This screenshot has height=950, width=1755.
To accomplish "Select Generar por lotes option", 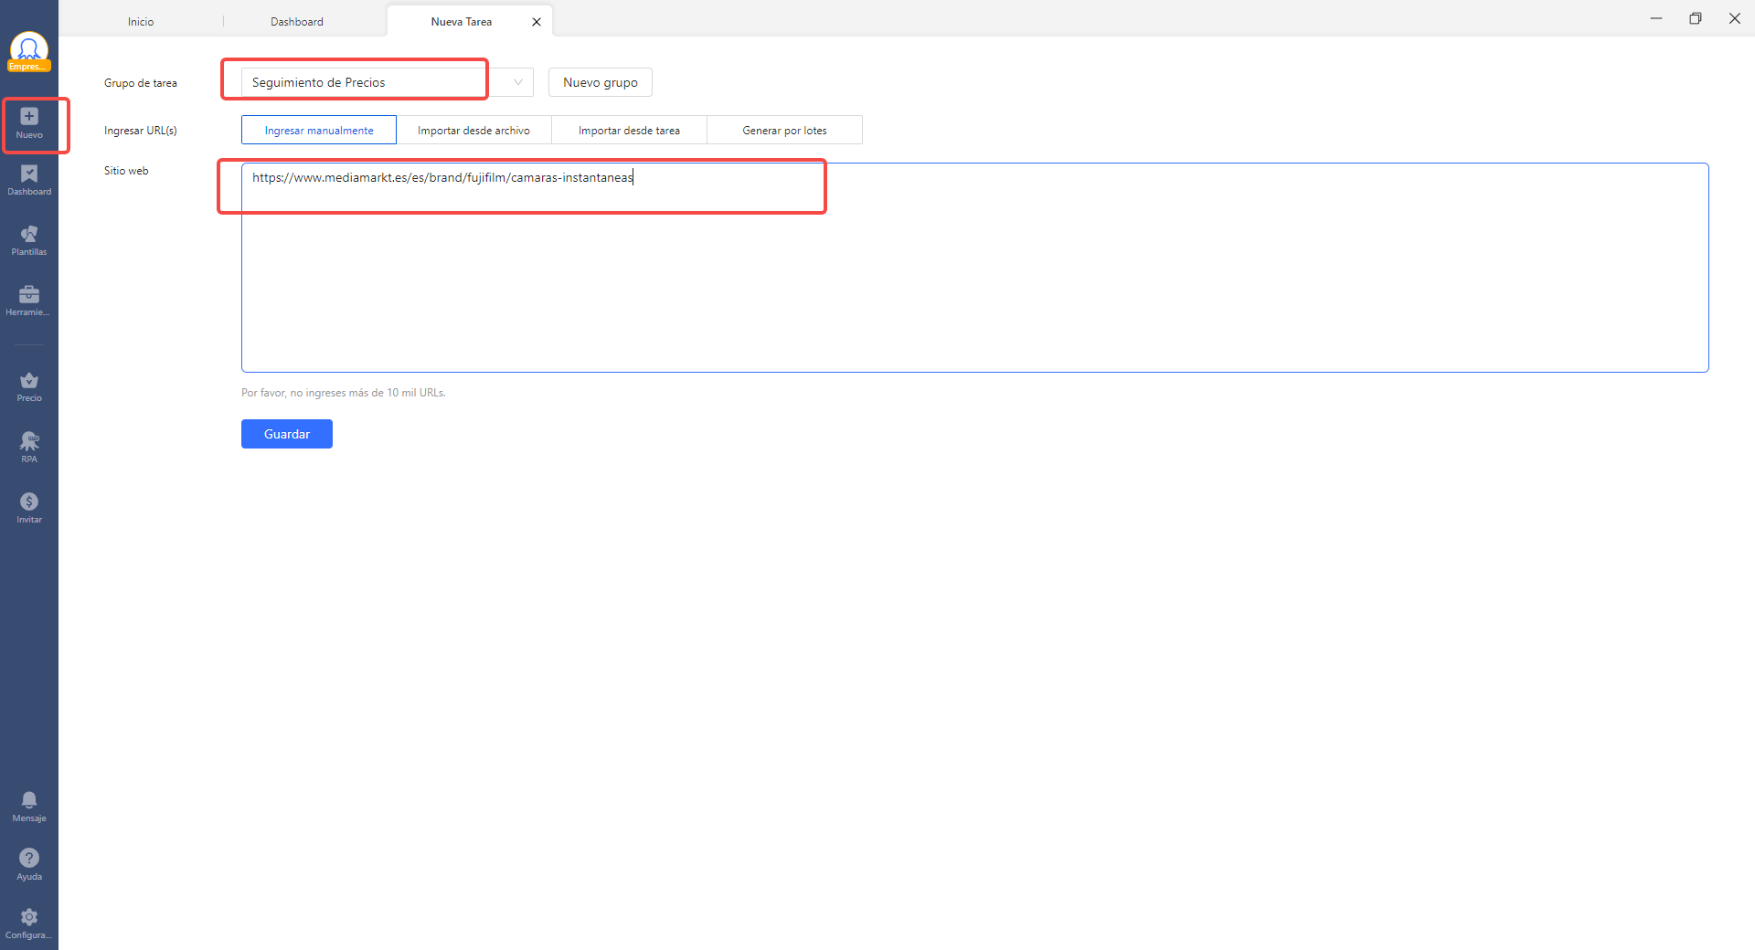I will click(x=784, y=131).
